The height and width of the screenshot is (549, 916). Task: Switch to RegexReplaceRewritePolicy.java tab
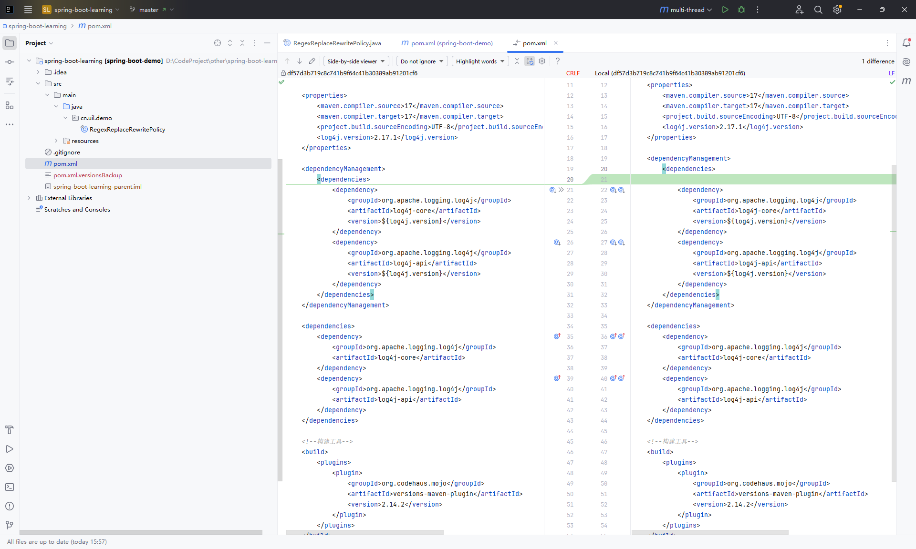[x=336, y=43]
